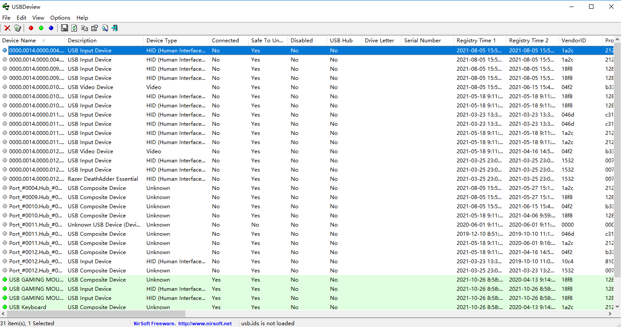Click the floppy disk save icon

pos(65,28)
